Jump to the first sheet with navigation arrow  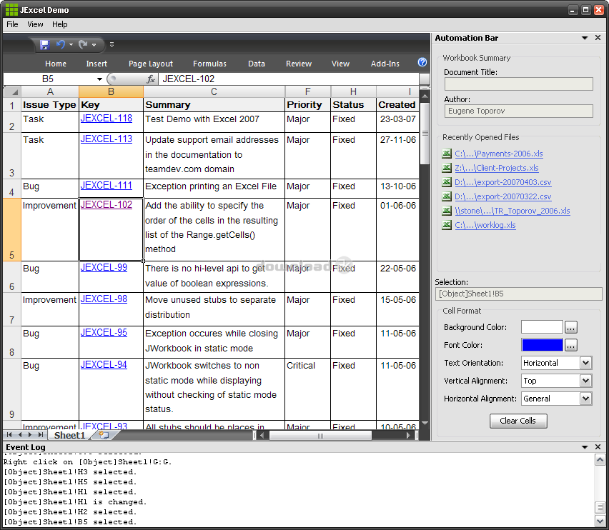click(9, 434)
